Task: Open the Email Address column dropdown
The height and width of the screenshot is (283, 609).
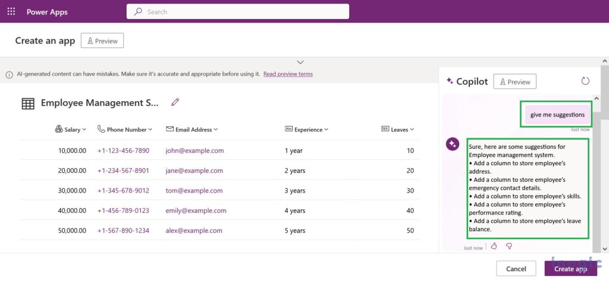Action: (215, 130)
